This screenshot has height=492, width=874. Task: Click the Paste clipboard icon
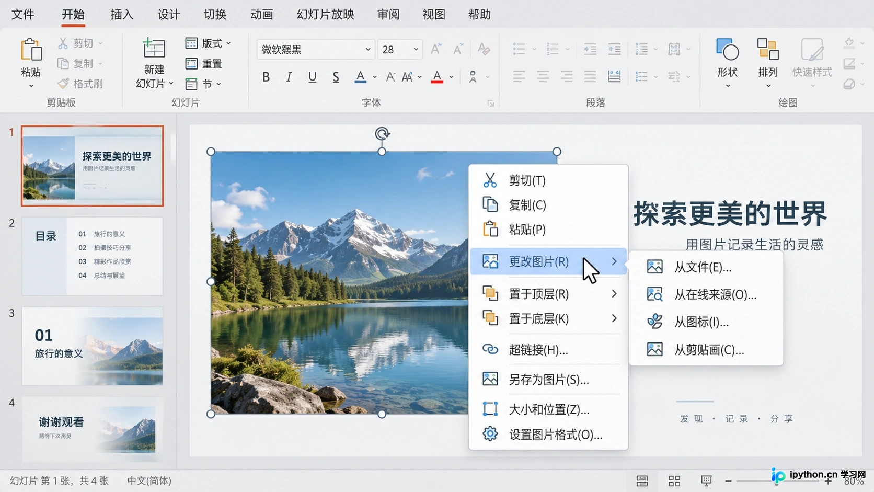pyautogui.click(x=31, y=50)
